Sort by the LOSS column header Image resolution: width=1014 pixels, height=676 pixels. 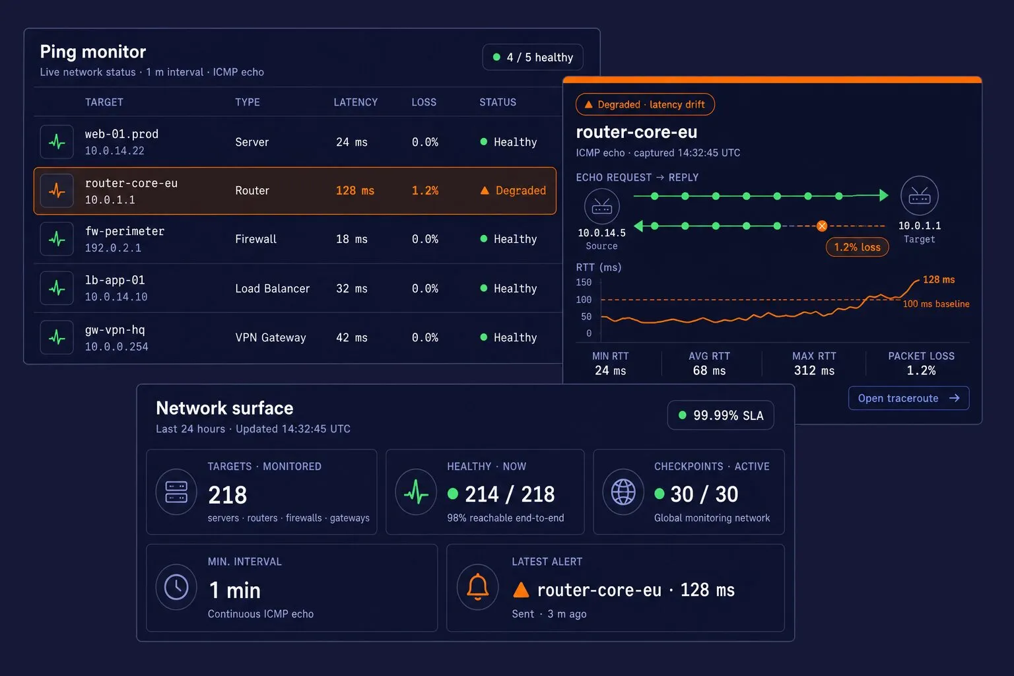424,102
